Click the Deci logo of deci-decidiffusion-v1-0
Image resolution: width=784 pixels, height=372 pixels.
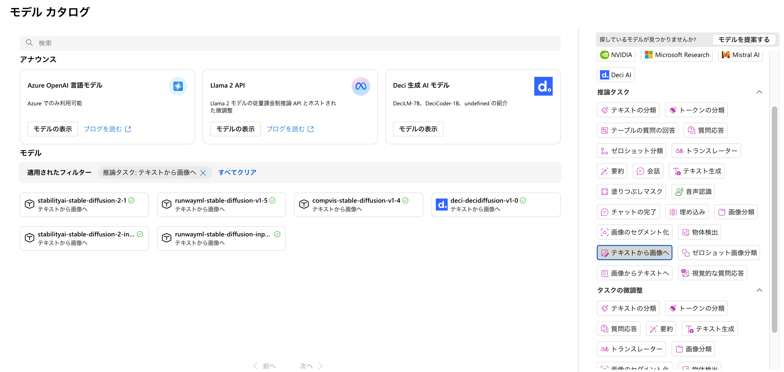pyautogui.click(x=442, y=204)
